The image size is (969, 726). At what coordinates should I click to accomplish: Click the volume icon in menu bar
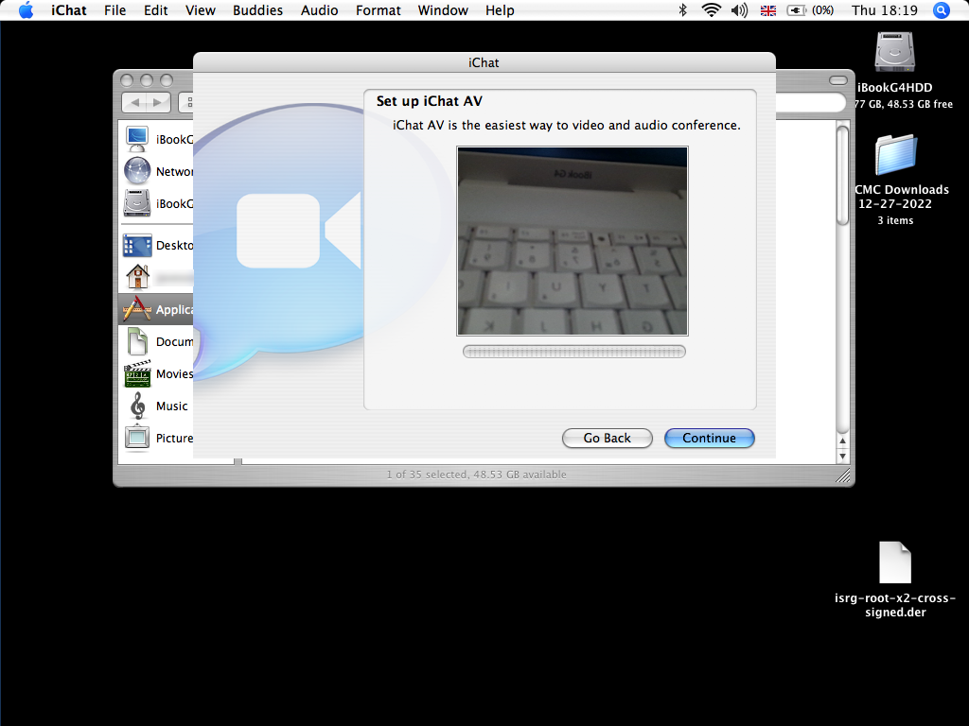pos(739,9)
